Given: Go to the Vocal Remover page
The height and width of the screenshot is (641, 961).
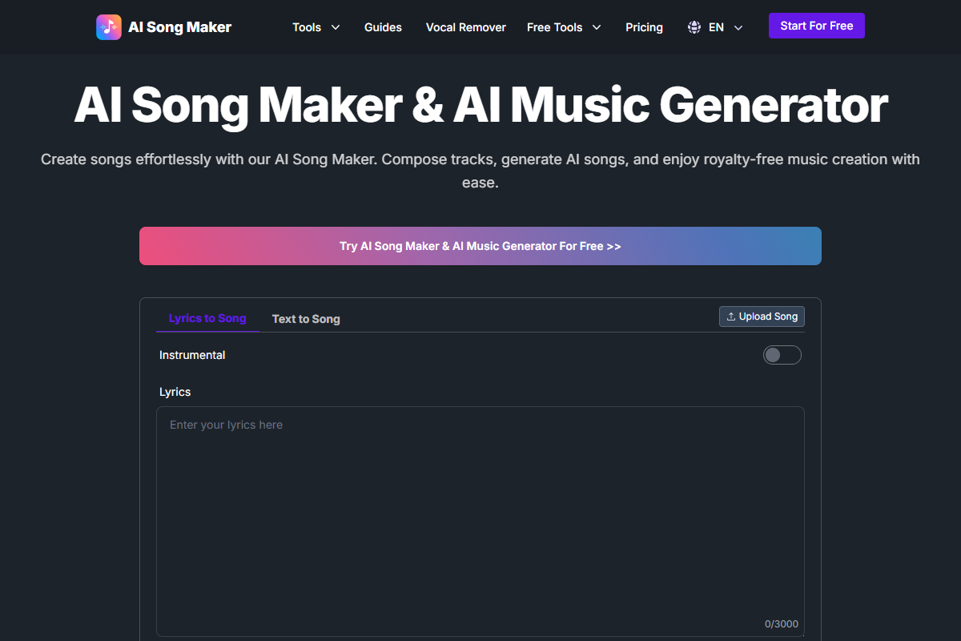Looking at the screenshot, I should click(465, 27).
